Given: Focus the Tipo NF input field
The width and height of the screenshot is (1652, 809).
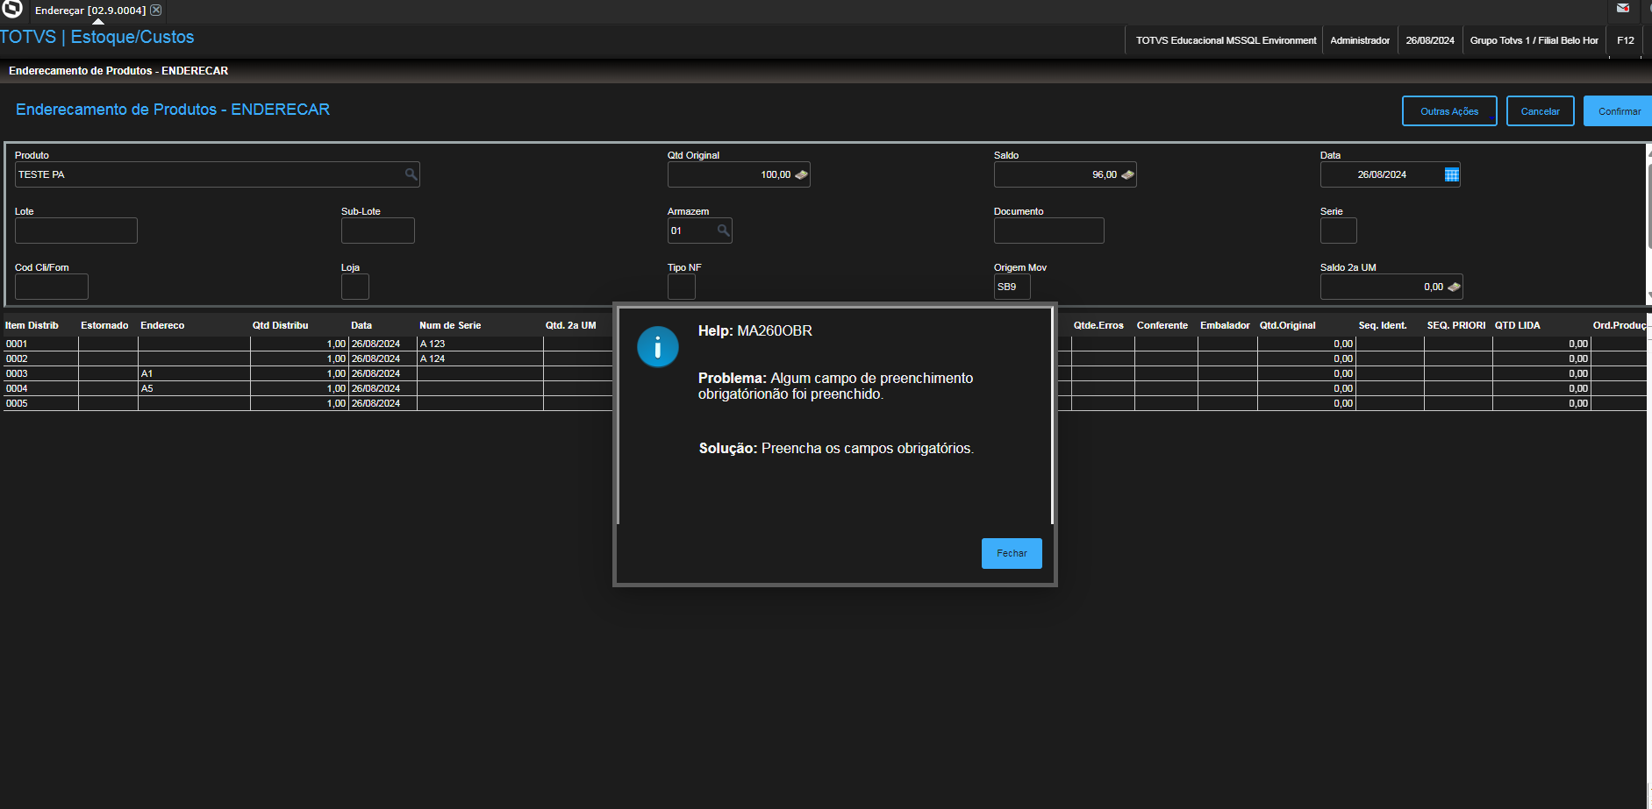Looking at the screenshot, I should coord(682,287).
